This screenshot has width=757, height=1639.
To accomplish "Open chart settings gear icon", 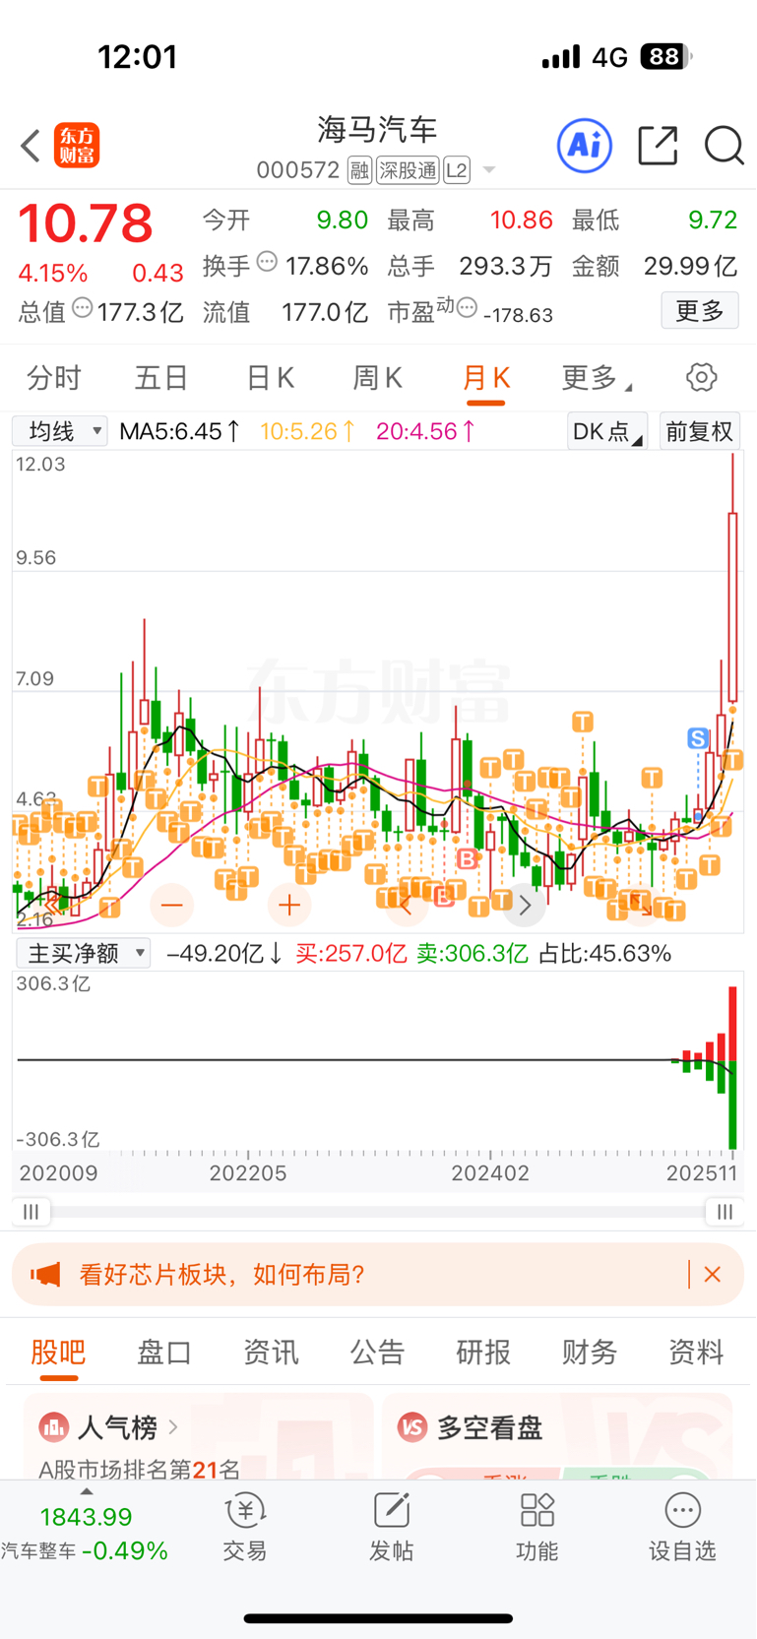I will (x=701, y=377).
